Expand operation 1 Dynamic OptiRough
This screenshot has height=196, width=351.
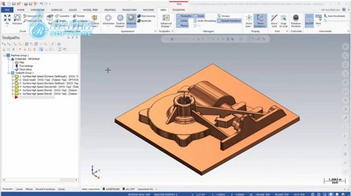click(x=13, y=76)
